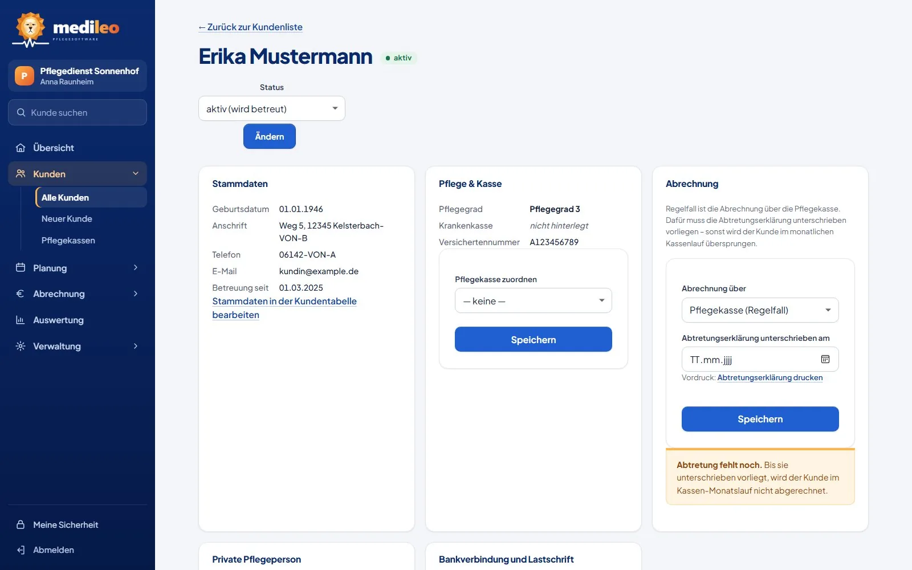Screen dimensions: 912x570
Task: Click the Pflegedienst Sonnenhof organization card
Action: (x=78, y=76)
